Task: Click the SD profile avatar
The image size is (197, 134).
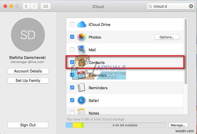Action: pos(28,35)
